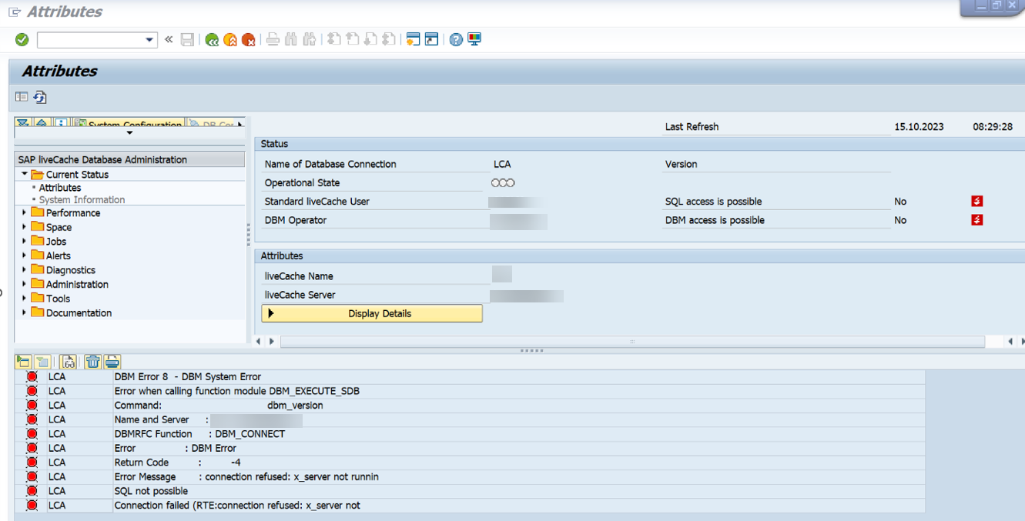This screenshot has width=1025, height=521.
Task: Expand the Alerts folder
Action: 25,255
